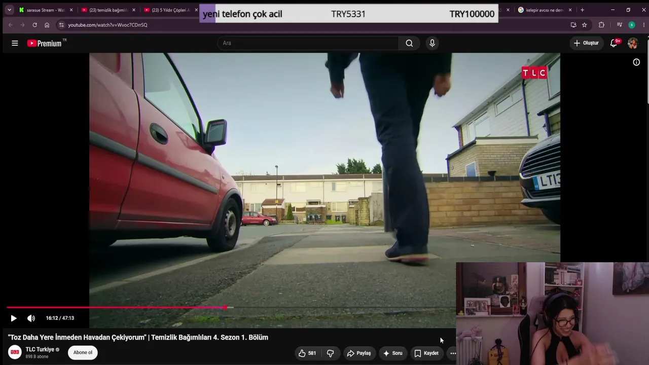Click the 898 B abone subscriber count

click(x=37, y=357)
